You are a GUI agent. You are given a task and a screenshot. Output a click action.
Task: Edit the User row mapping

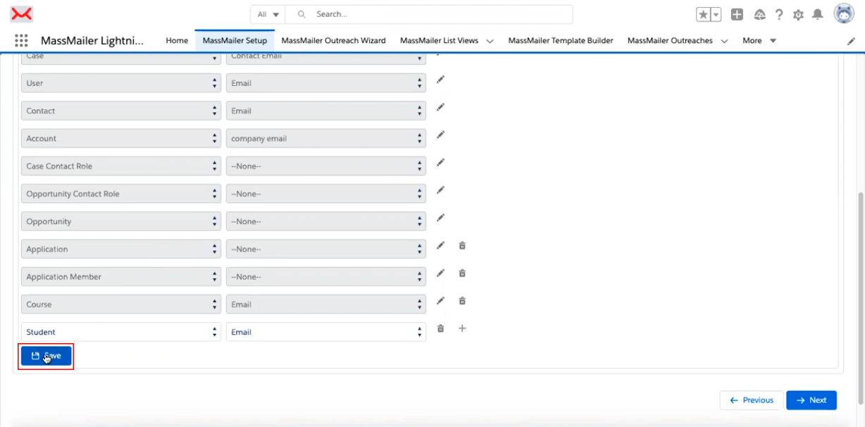[440, 80]
